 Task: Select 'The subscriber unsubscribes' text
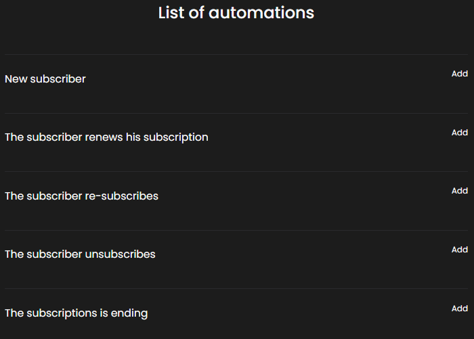[80, 254]
